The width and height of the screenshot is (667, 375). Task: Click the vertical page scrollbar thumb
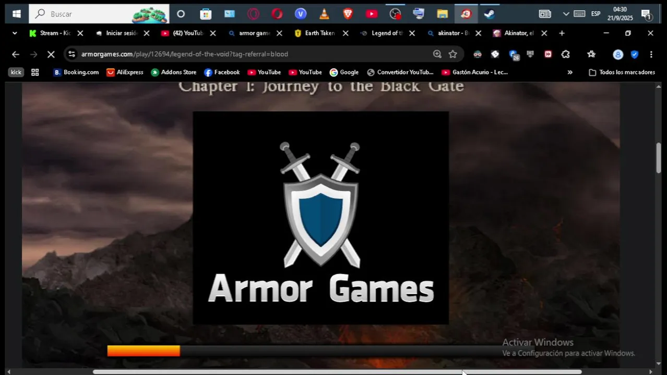pyautogui.click(x=659, y=157)
